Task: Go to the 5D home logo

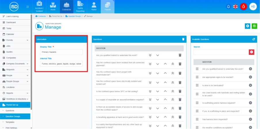Action: point(14,7)
